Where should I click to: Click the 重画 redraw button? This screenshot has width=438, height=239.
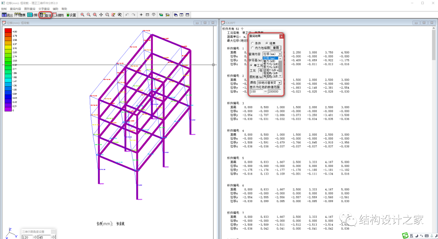coord(276,48)
